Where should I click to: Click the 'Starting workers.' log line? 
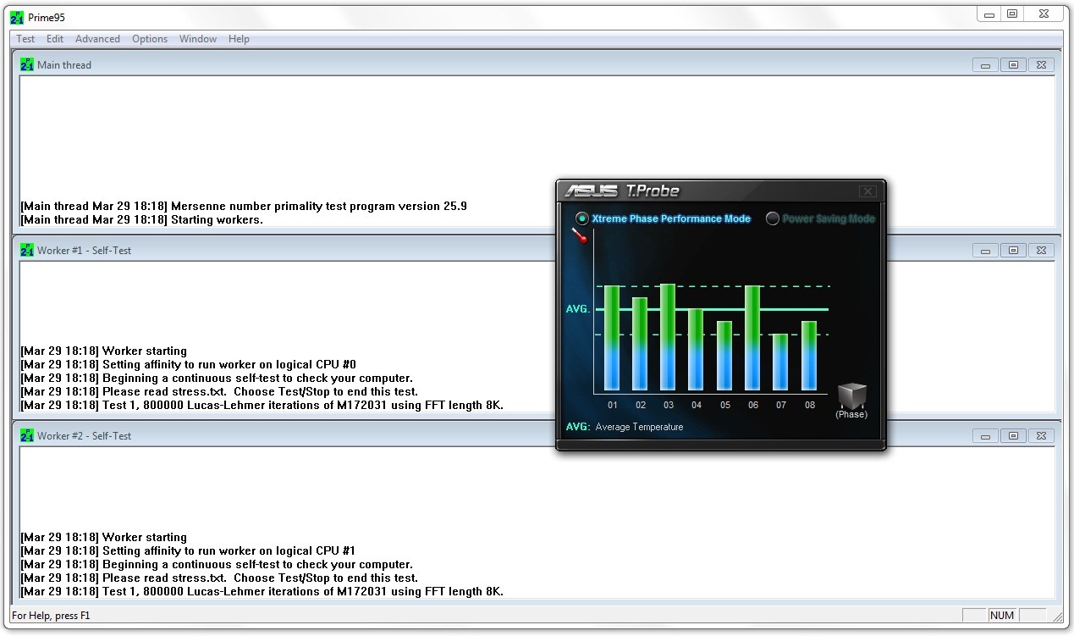tap(141, 220)
